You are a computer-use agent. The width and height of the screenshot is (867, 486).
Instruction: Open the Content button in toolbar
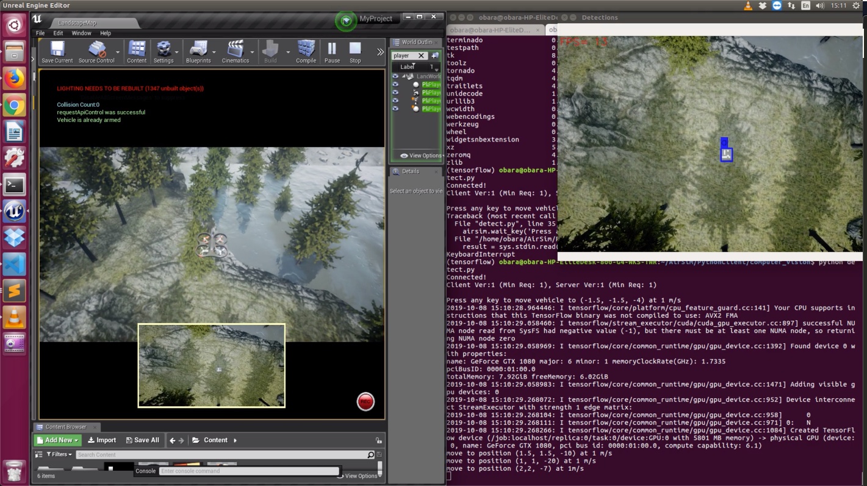coord(137,52)
